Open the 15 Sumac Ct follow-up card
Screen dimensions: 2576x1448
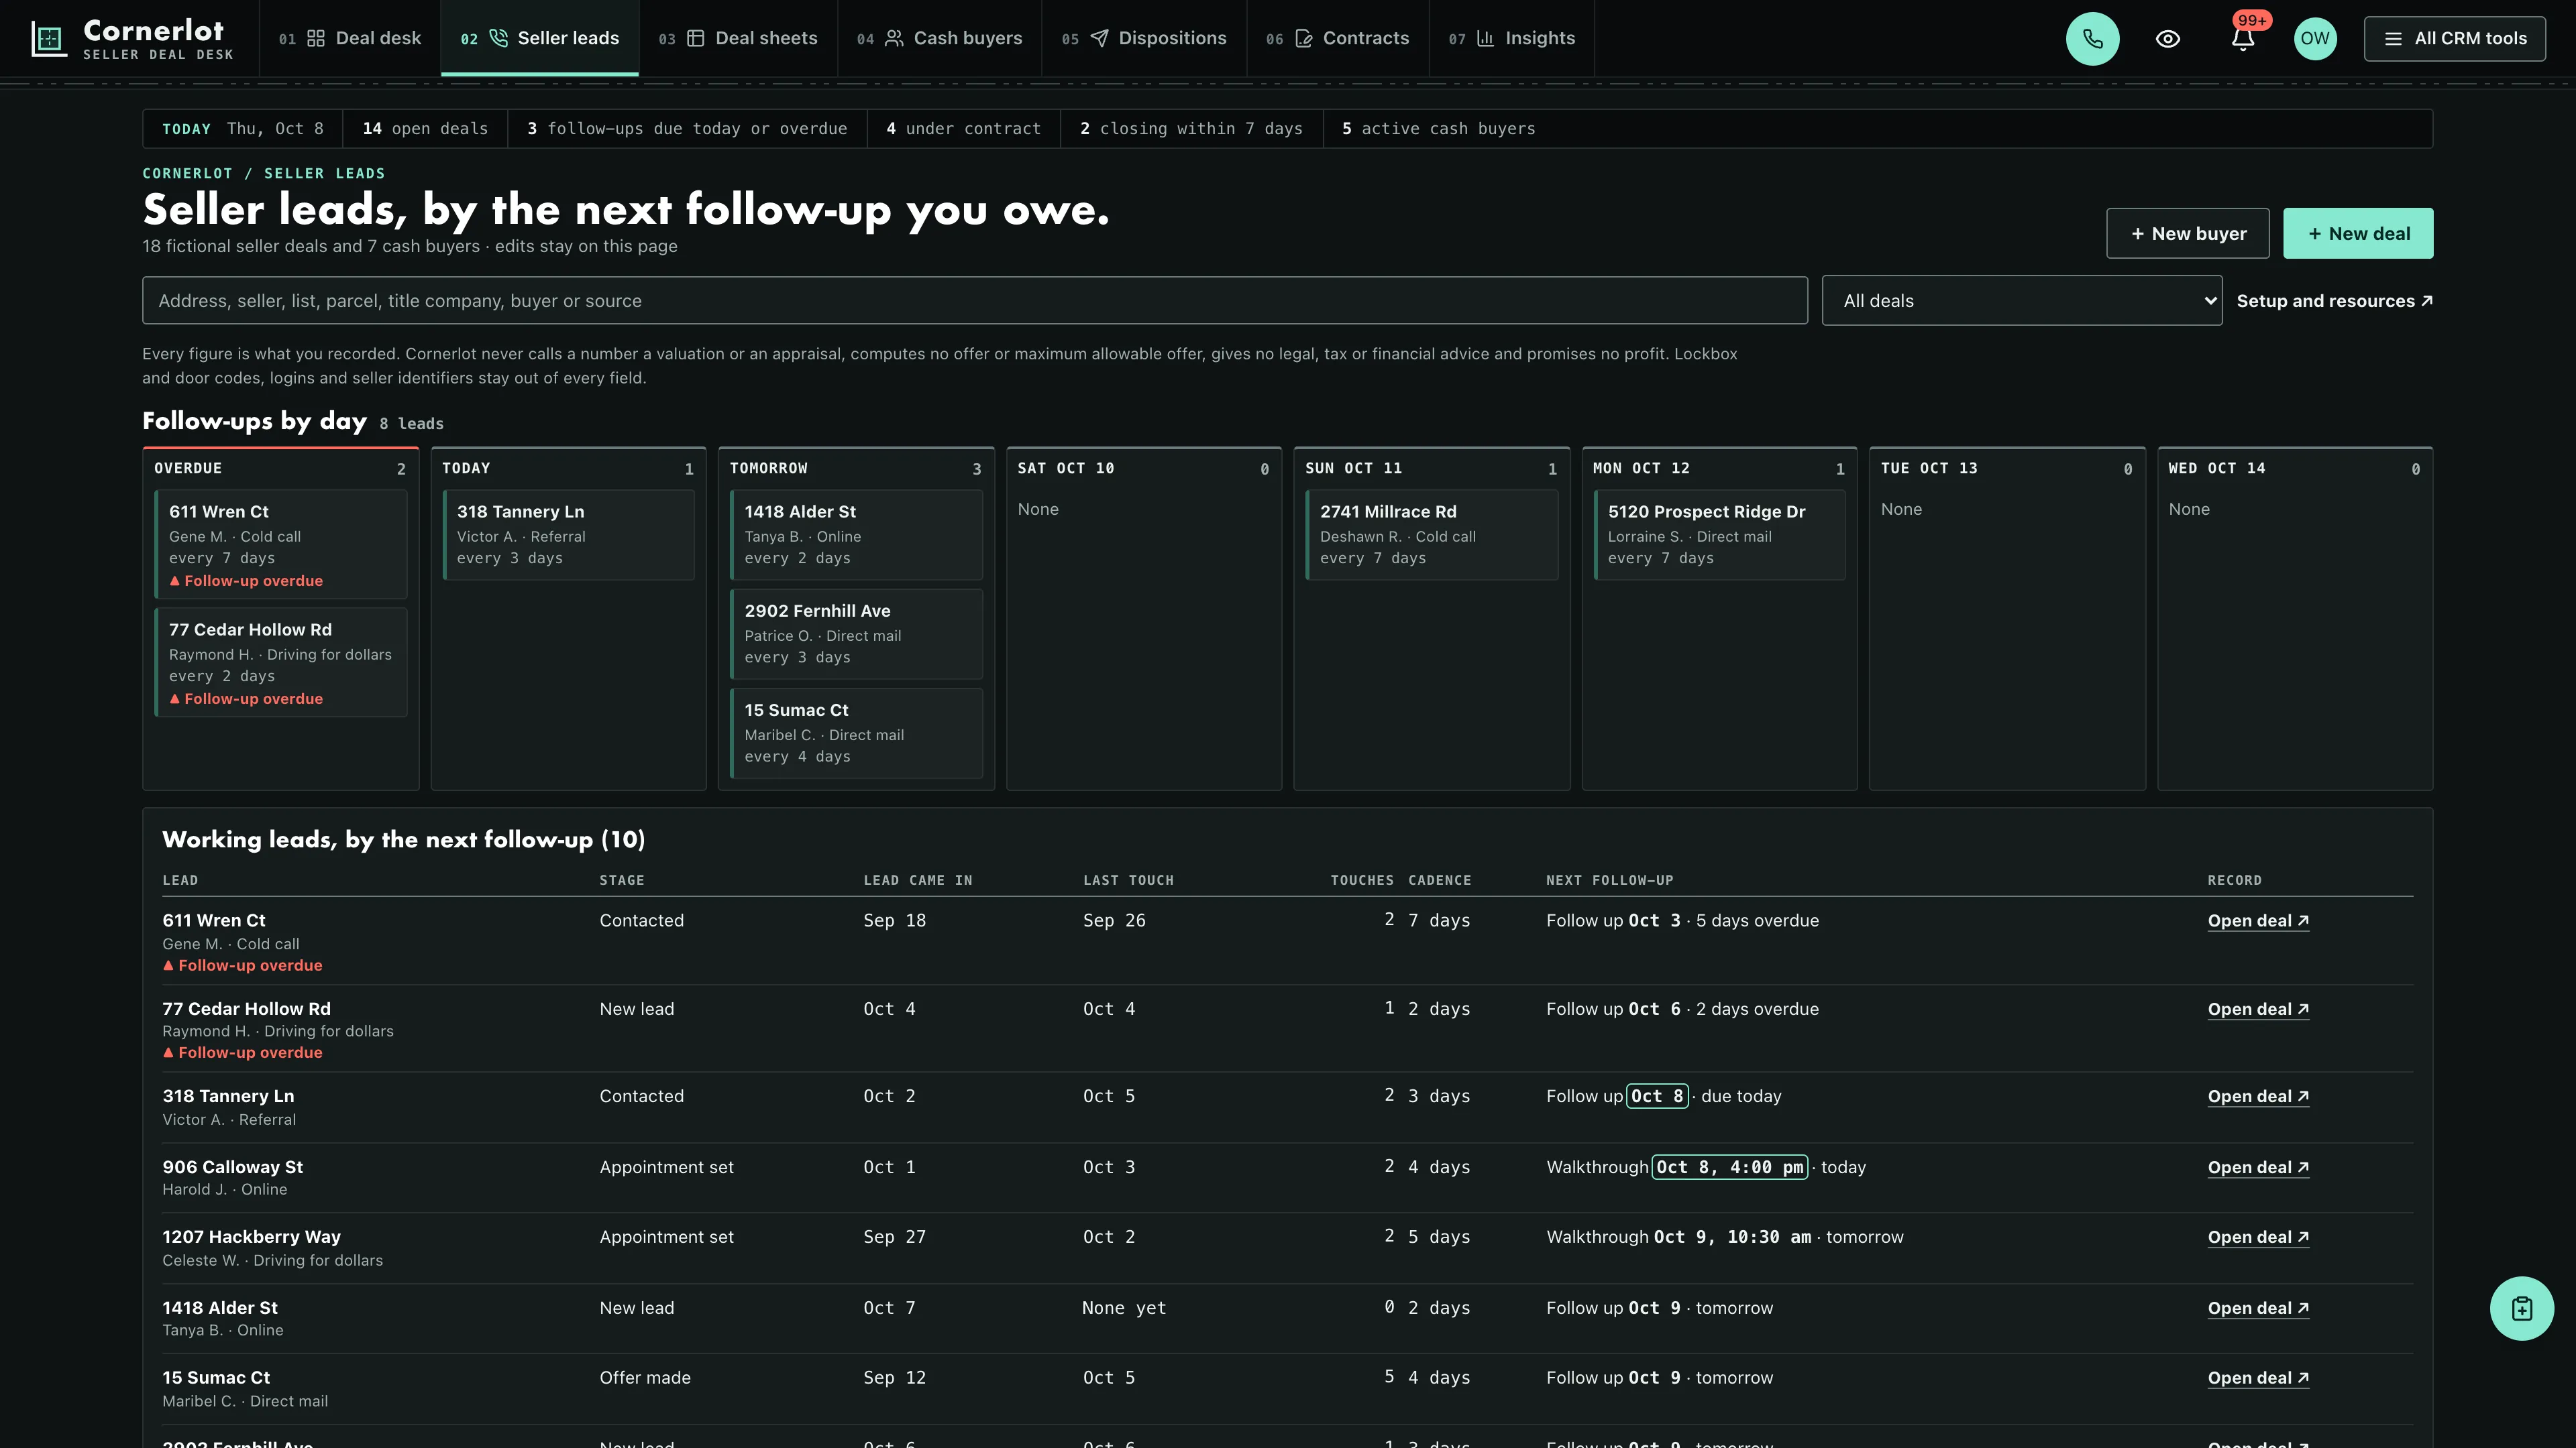(x=856, y=733)
